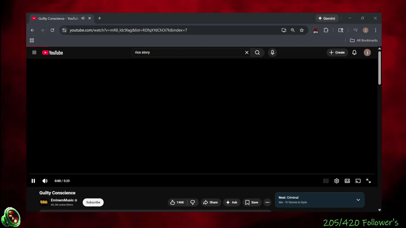406x228 pixels.
Task: Open the EminemMusic channel avatar
Action: (x=44, y=202)
